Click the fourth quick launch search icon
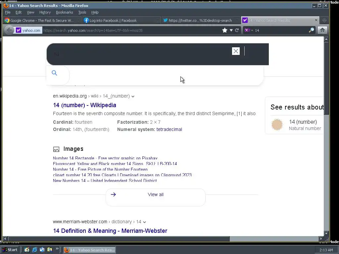This screenshot has width=339, height=254. 50,250
